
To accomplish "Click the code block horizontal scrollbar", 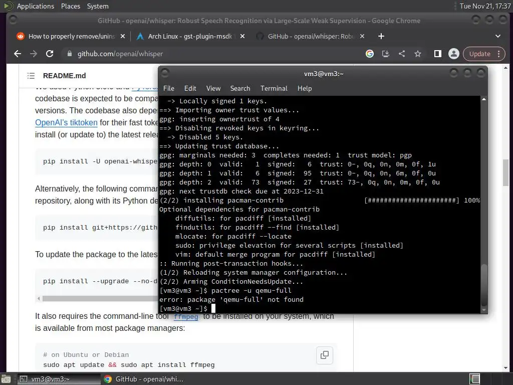I will point(100,299).
